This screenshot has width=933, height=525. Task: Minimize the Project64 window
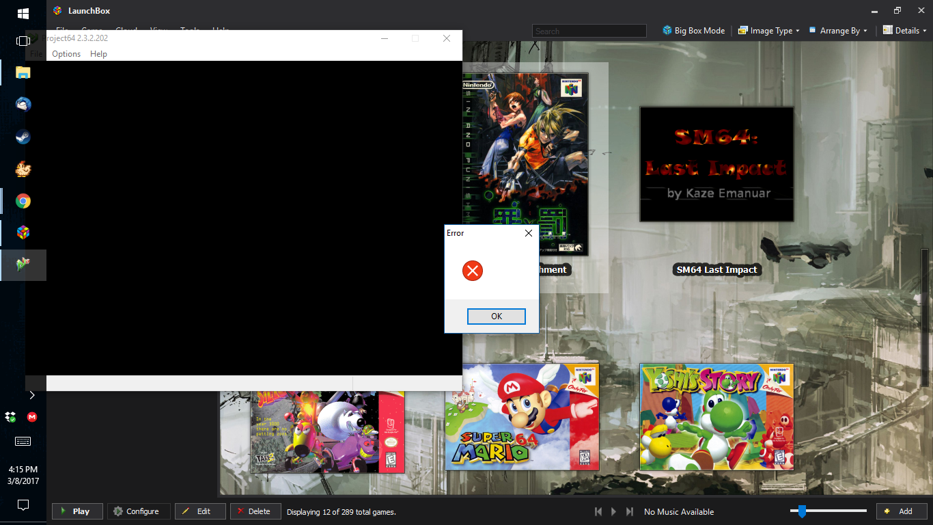click(385, 38)
